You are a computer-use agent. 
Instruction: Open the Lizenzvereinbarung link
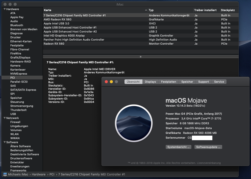point(209,163)
